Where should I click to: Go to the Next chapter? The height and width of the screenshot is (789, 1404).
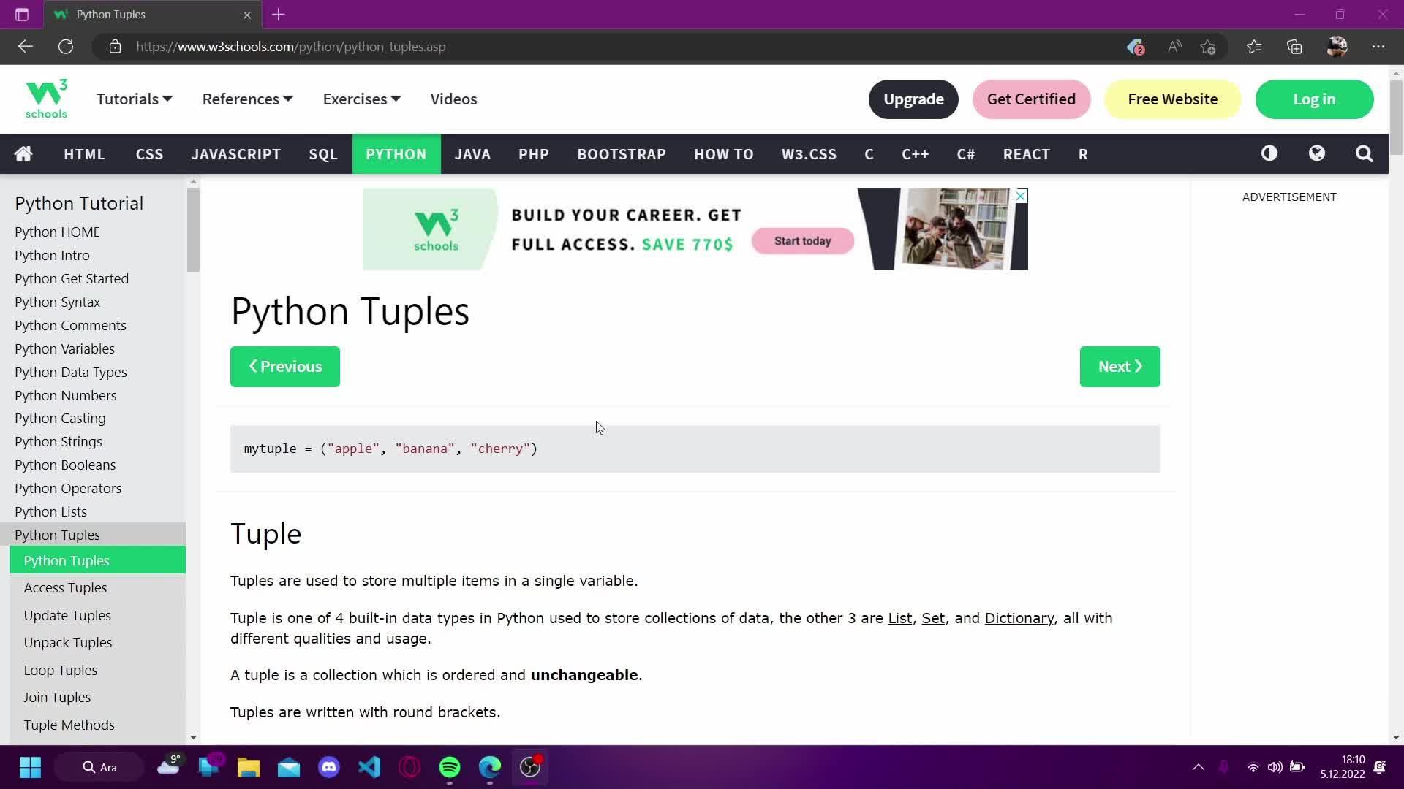click(x=1120, y=367)
